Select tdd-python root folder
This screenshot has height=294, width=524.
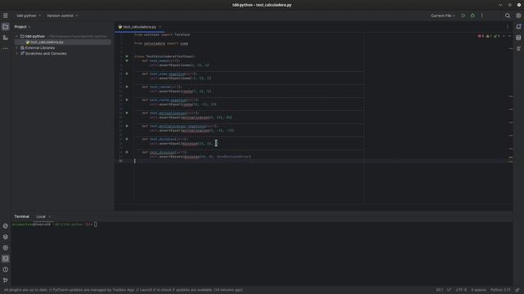click(x=34, y=36)
